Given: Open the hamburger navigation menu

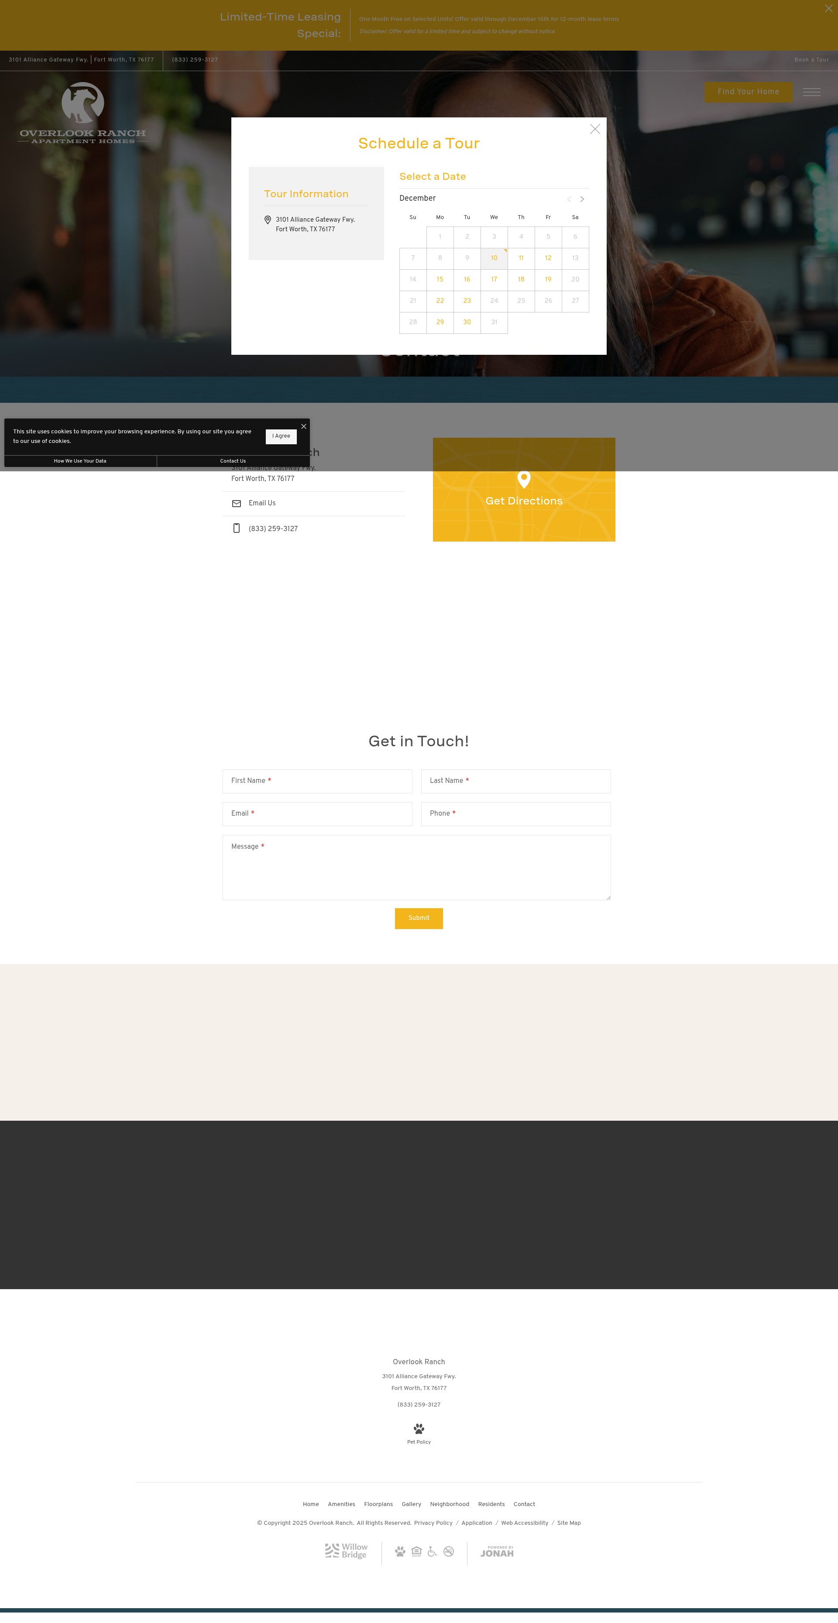Looking at the screenshot, I should tap(811, 92).
